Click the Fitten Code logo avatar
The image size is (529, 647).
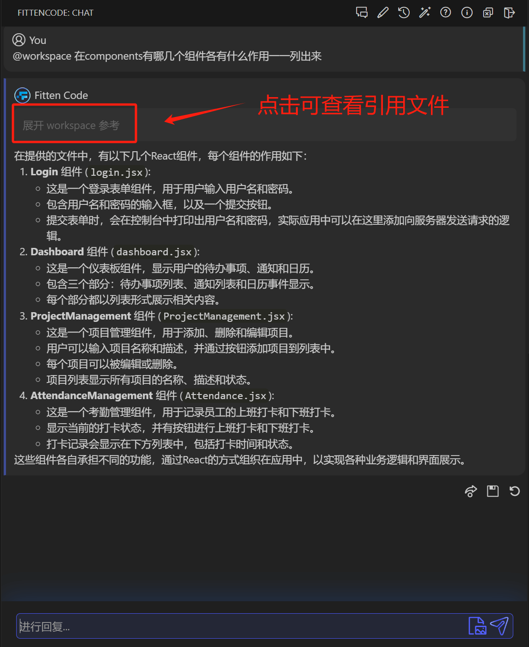[x=22, y=95]
